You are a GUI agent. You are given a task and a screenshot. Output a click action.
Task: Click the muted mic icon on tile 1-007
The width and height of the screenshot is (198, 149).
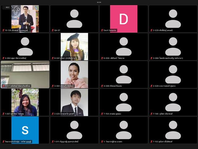tap(3, 114)
